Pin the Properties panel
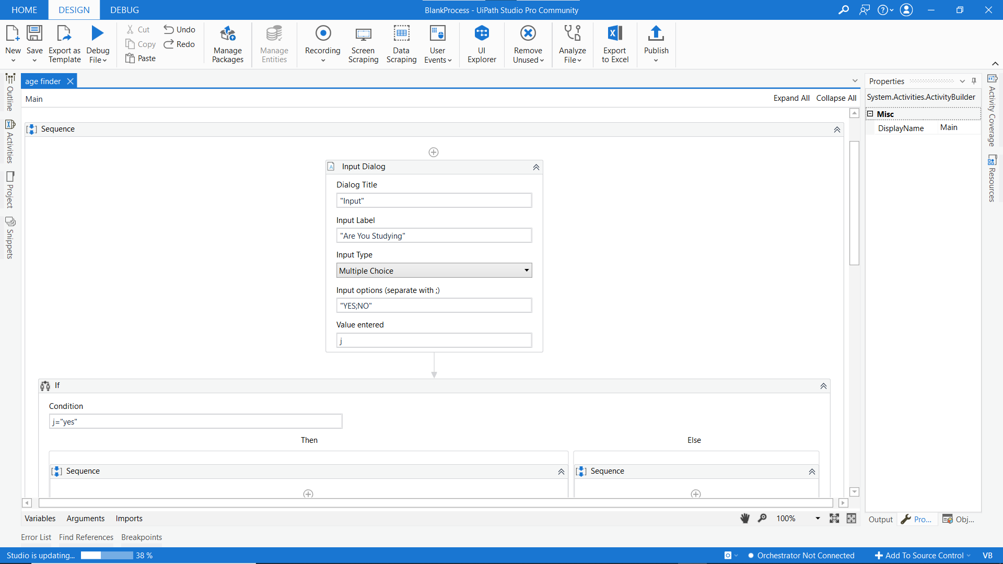Viewport: 1003px width, 564px height. pyautogui.click(x=974, y=81)
